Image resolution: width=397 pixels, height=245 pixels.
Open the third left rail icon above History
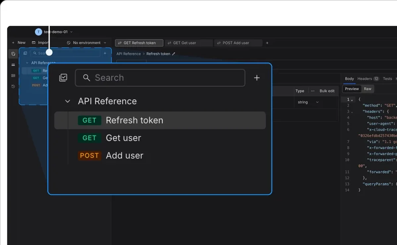pyautogui.click(x=13, y=76)
